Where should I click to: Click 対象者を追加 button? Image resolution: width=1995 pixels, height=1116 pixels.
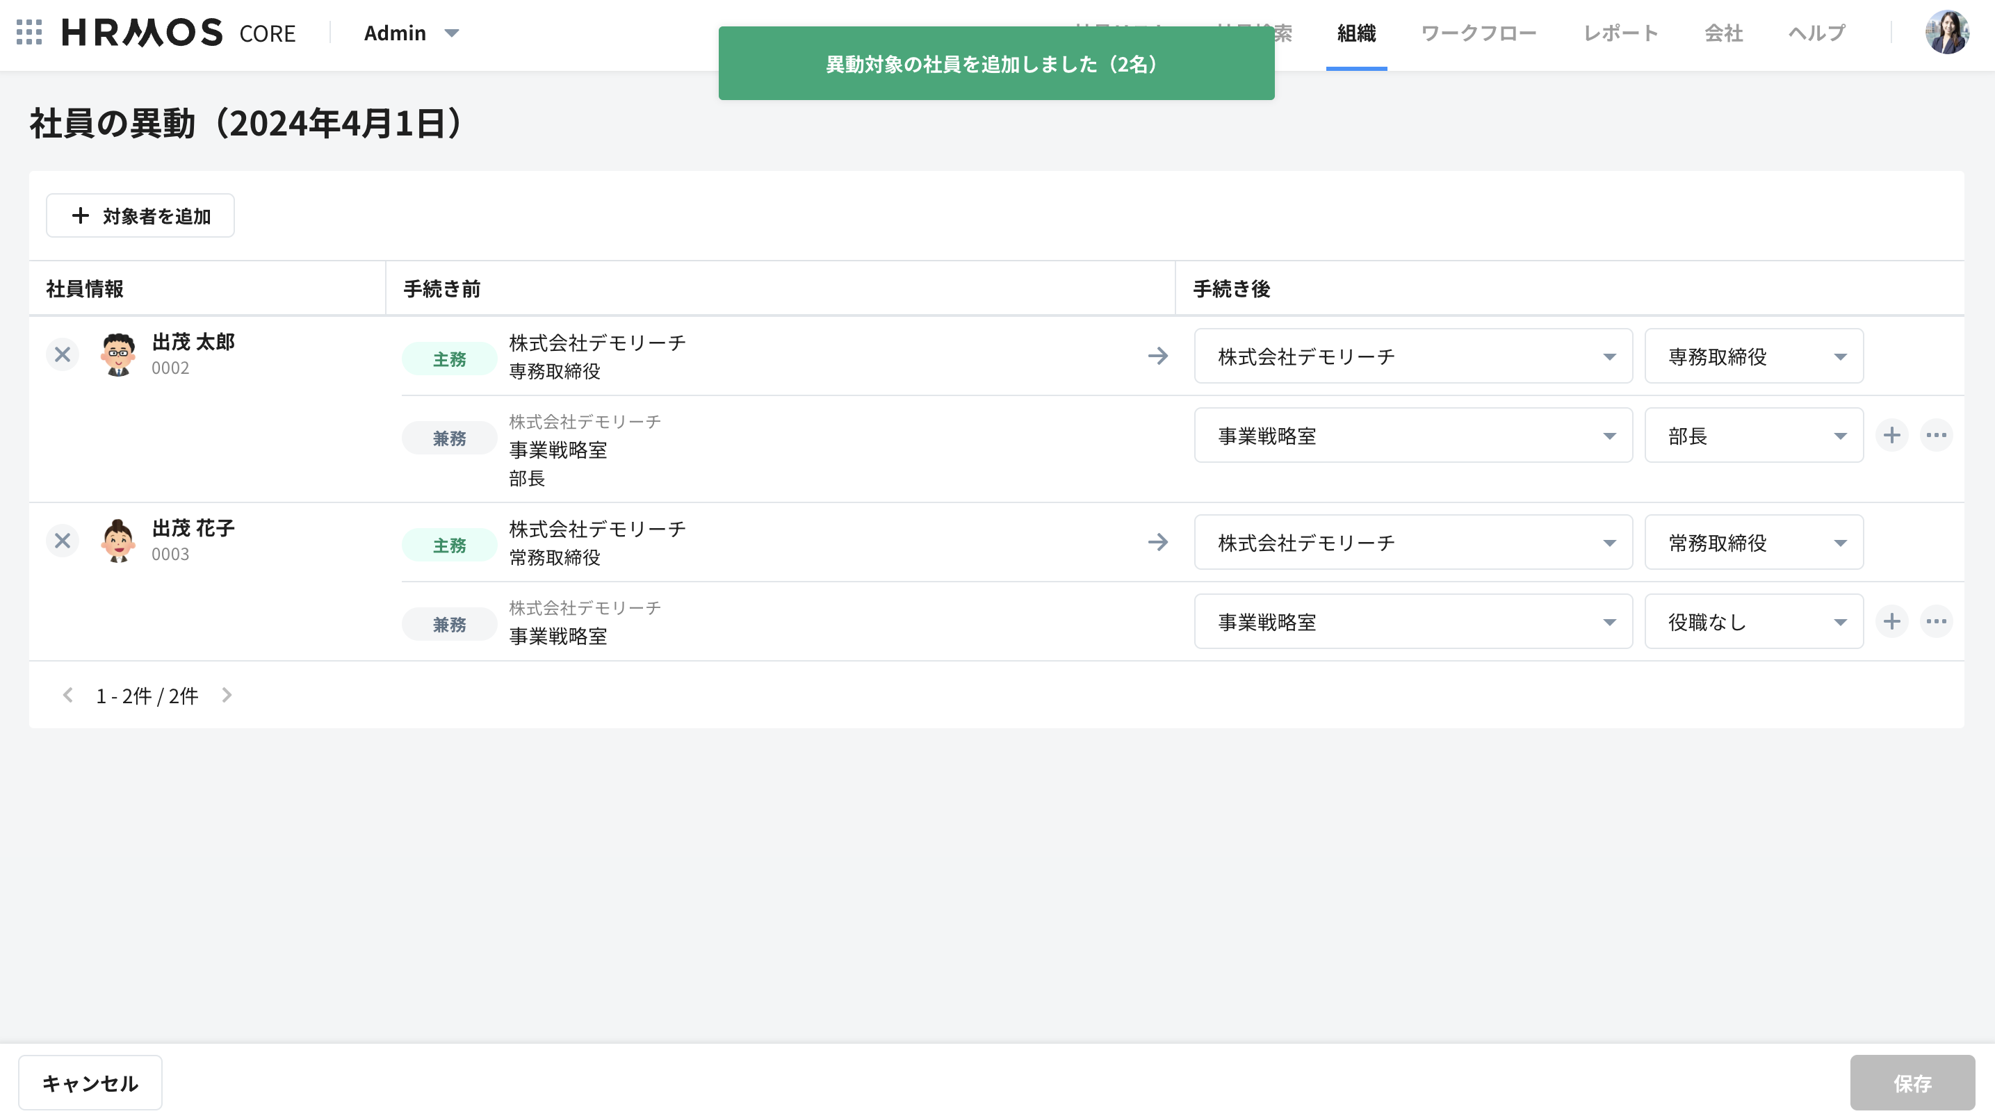[x=140, y=215]
